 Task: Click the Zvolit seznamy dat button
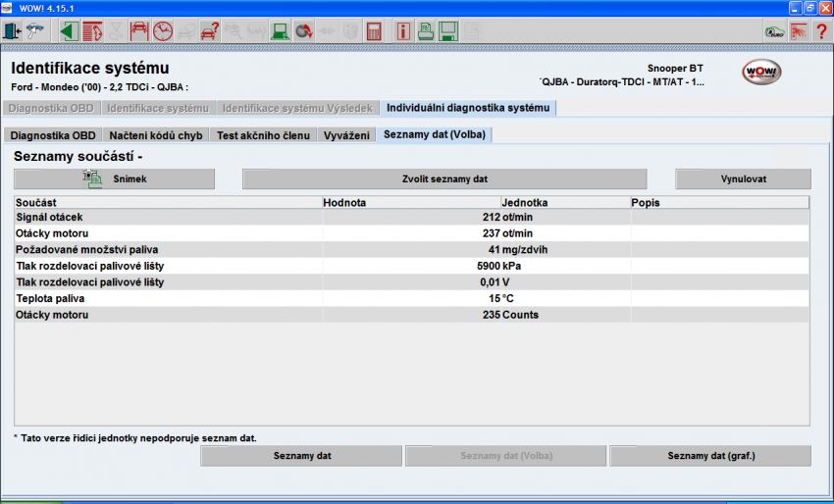pos(444,179)
